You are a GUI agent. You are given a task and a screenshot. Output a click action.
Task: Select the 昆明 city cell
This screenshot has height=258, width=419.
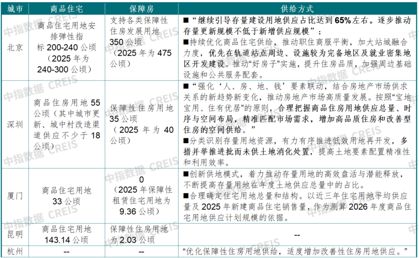click(15, 234)
